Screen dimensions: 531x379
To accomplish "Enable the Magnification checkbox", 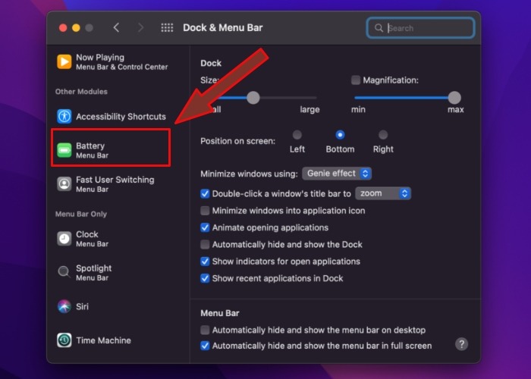I will pyautogui.click(x=356, y=80).
